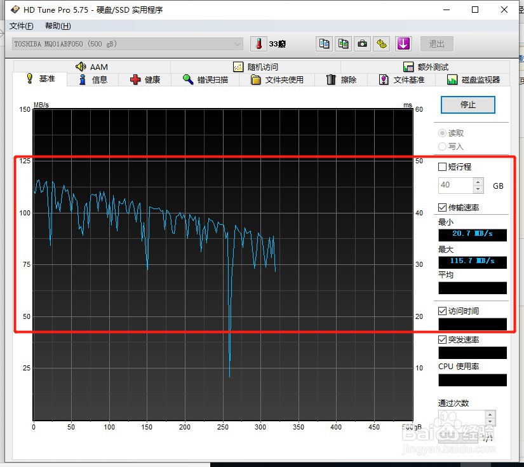Click the 33 degree temperature reading
The height and width of the screenshot is (467, 524).
coord(278,44)
